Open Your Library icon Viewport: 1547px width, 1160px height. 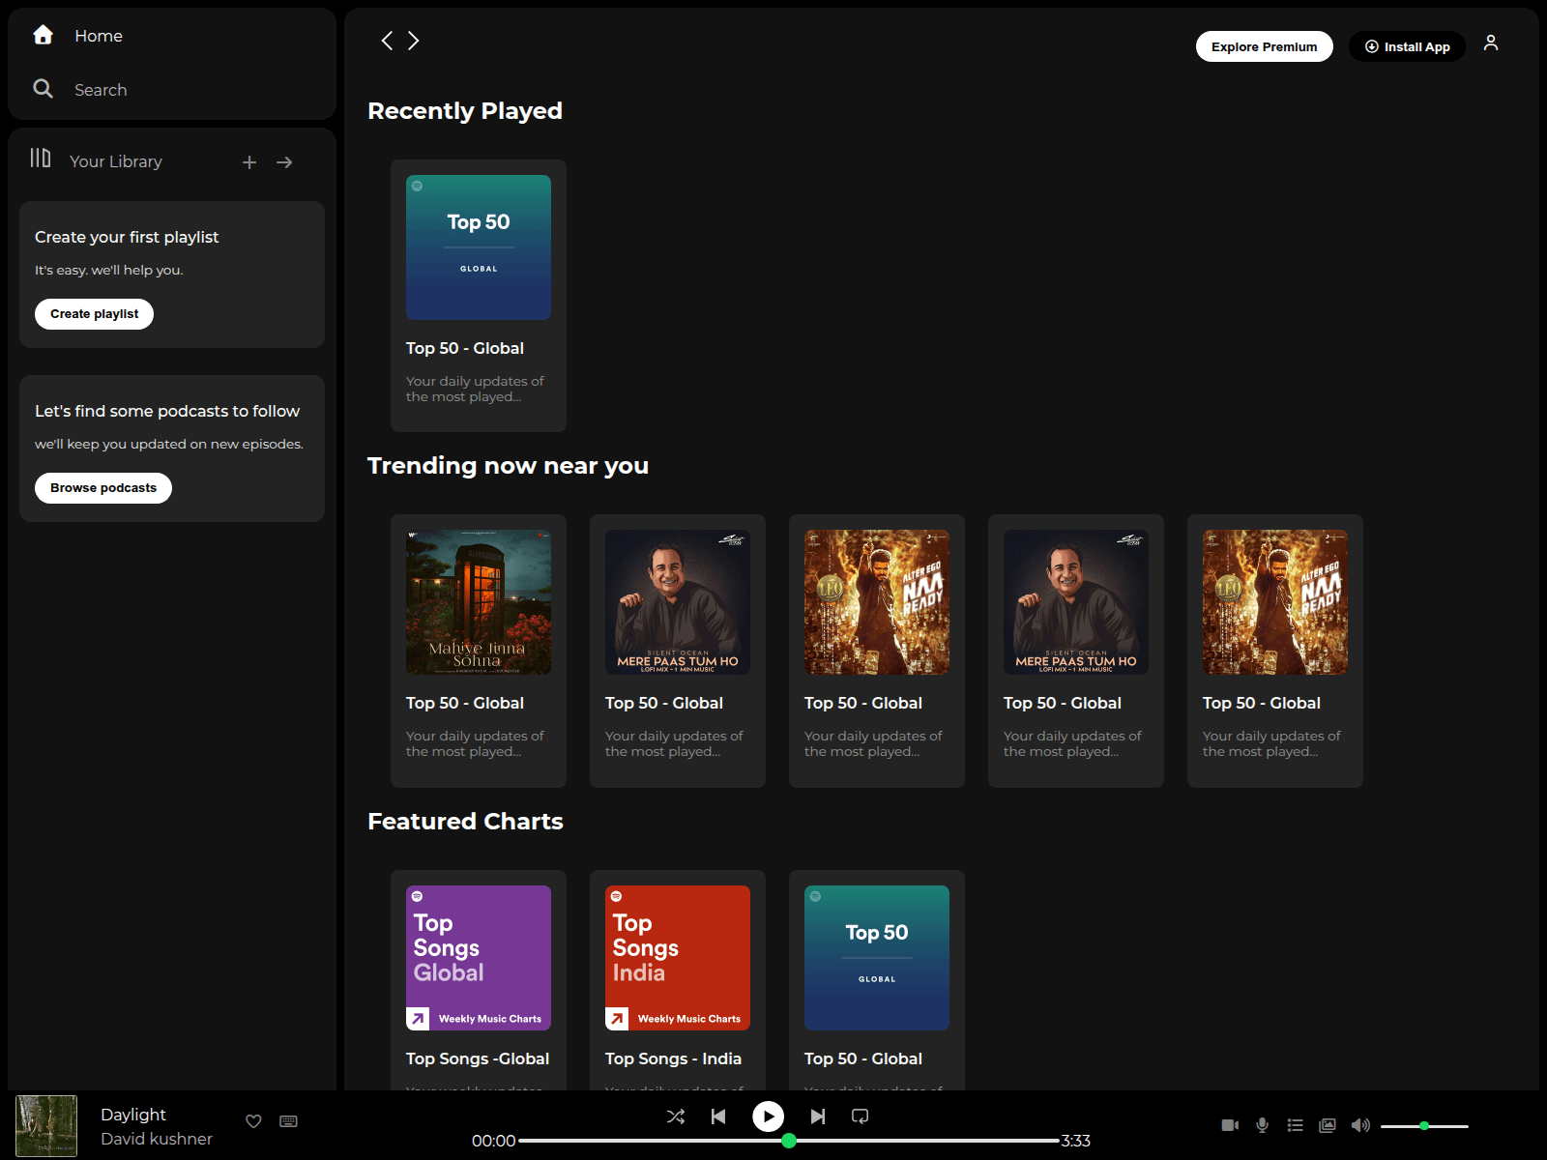(41, 158)
